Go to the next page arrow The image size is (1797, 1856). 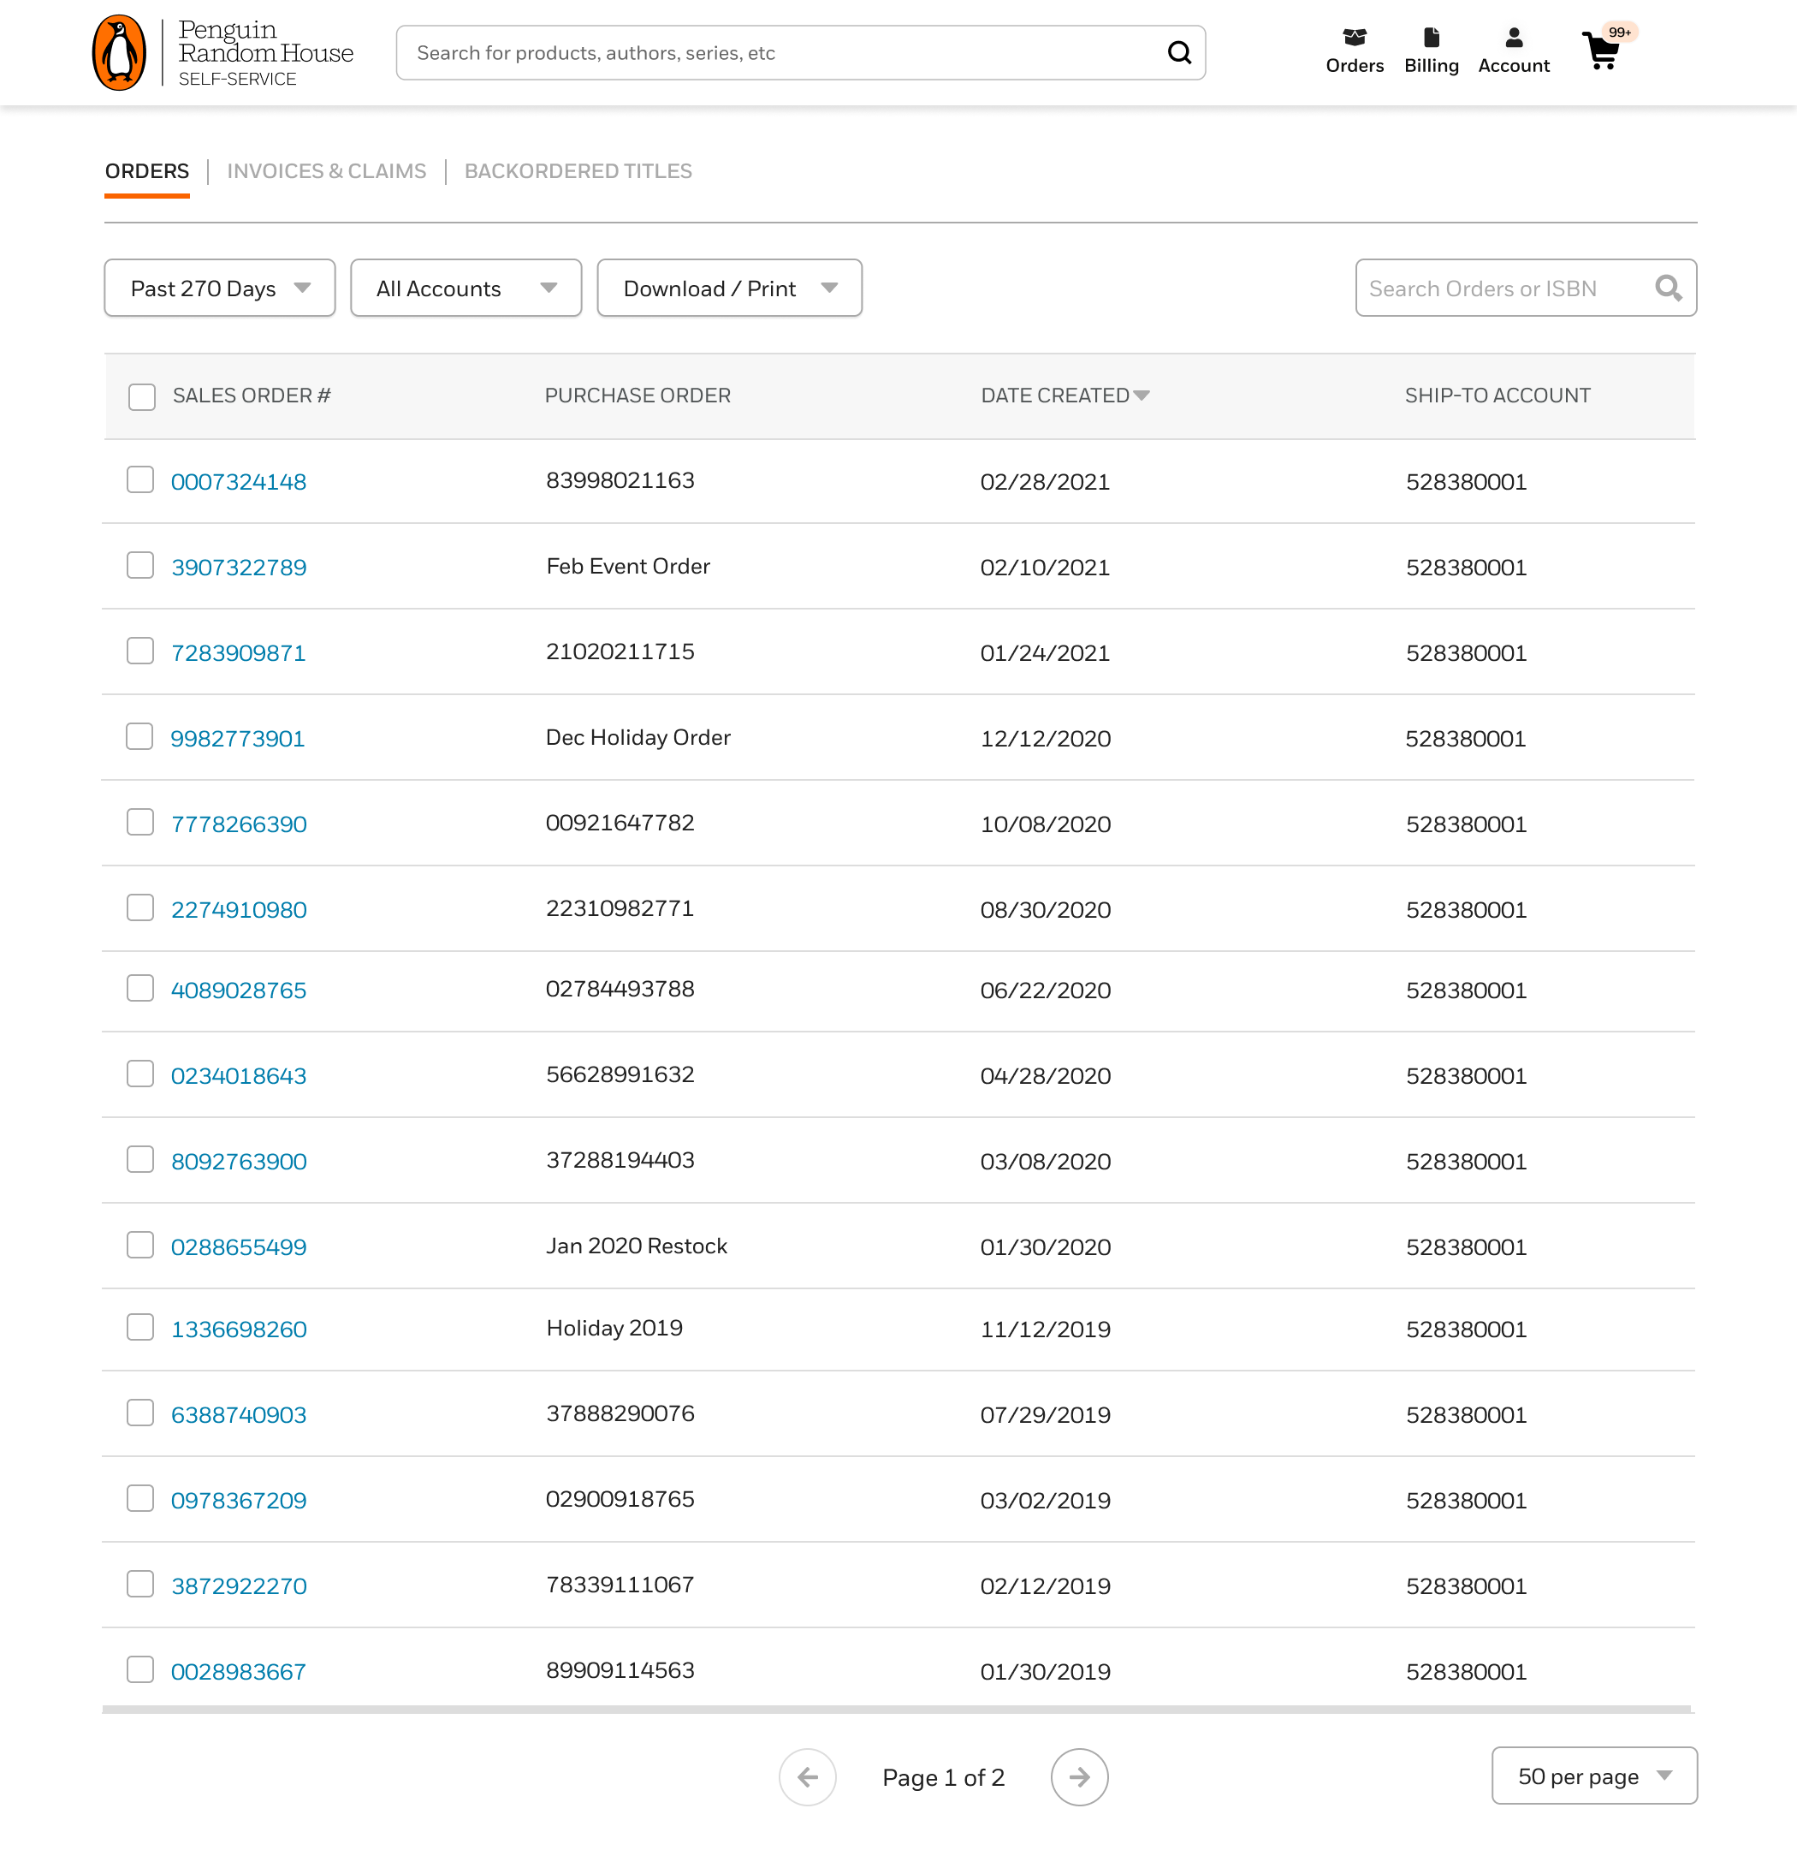1079,1776
